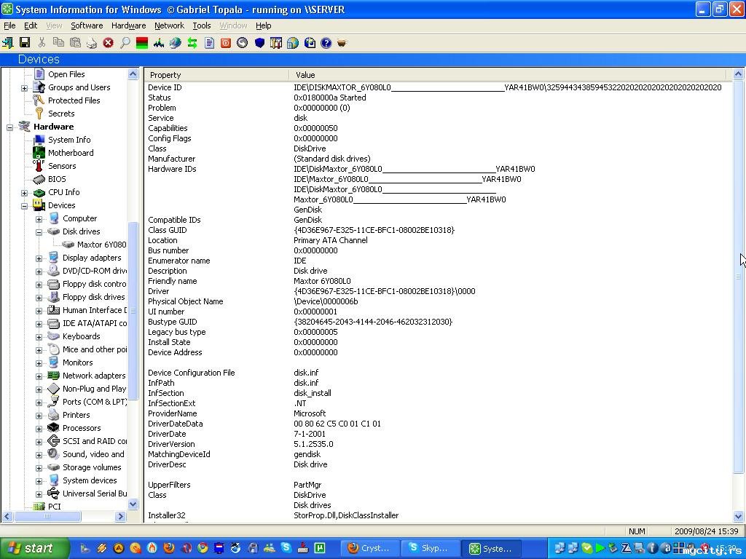Click the blue shield toolbar icon
746x559 pixels.
coord(259,43)
